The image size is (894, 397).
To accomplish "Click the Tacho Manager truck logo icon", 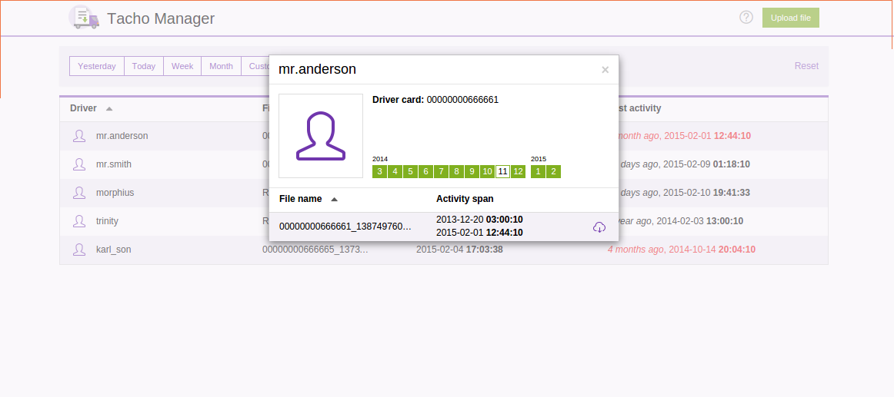I will tap(84, 18).
